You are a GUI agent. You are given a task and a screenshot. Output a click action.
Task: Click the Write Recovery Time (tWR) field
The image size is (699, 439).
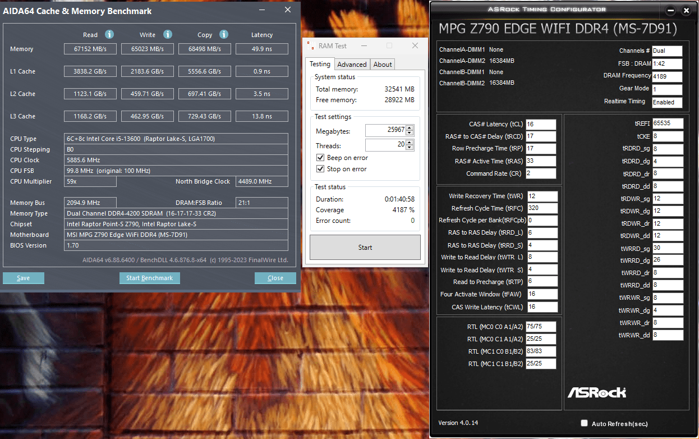click(542, 196)
